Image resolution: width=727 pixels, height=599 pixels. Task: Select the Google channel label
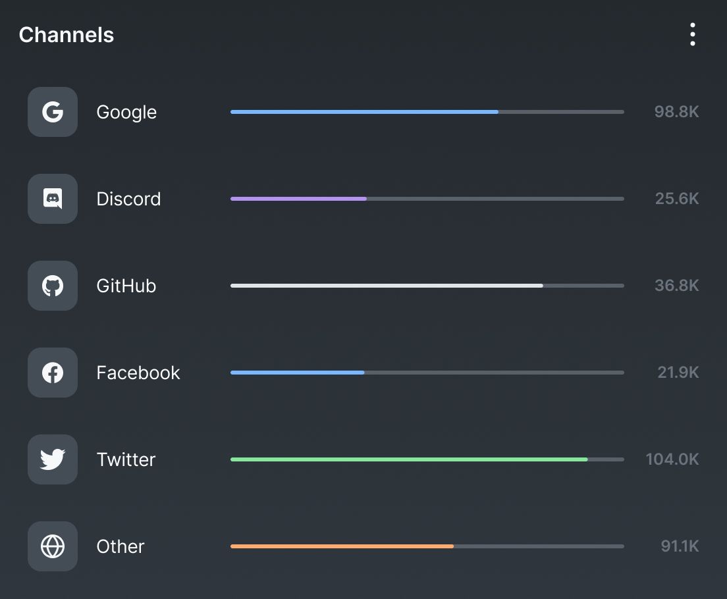tap(126, 112)
